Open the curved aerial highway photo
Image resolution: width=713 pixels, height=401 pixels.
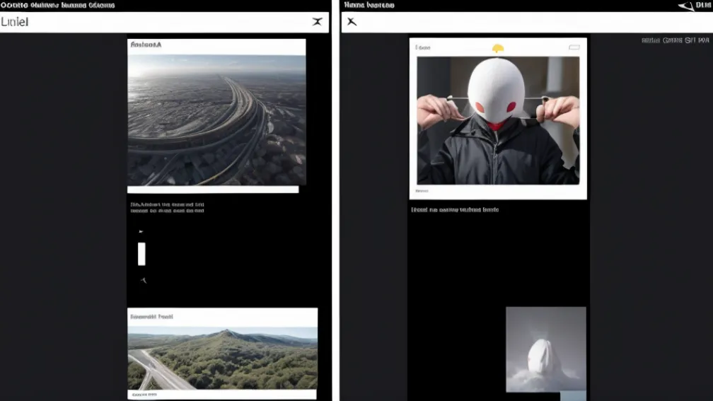pos(217,120)
